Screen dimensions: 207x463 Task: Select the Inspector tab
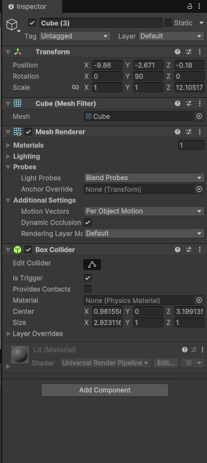click(32, 7)
